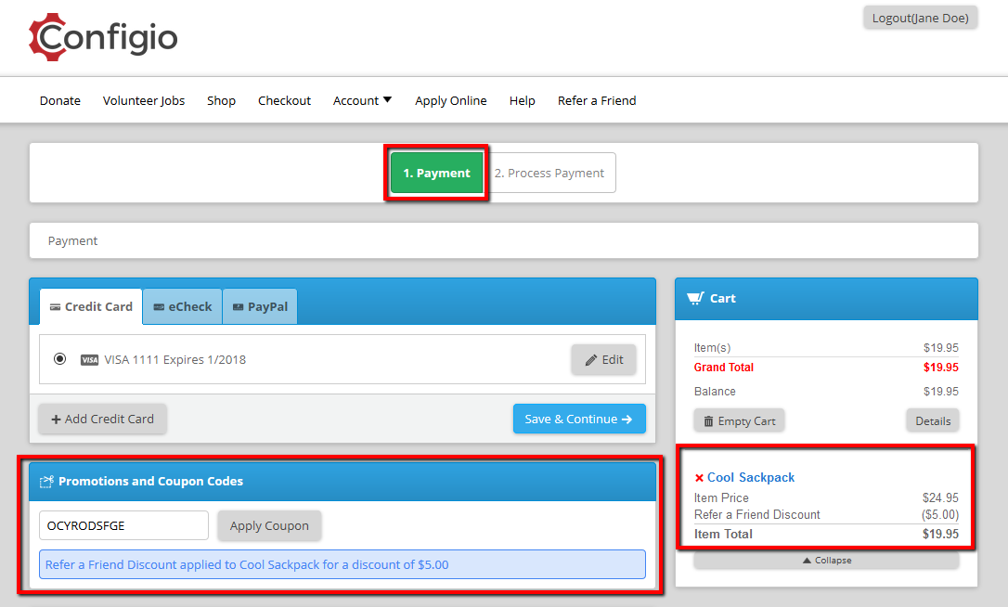Switch to the PayPal tab
This screenshot has height=607, width=1008.
pos(260,306)
